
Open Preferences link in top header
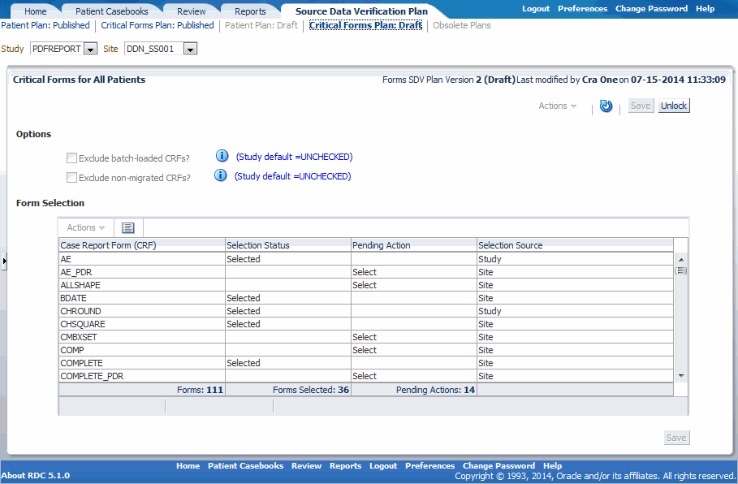(x=582, y=8)
